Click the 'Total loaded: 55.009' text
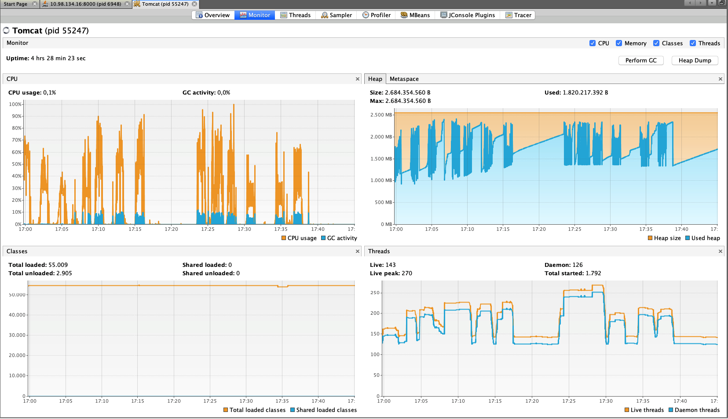 pos(38,265)
